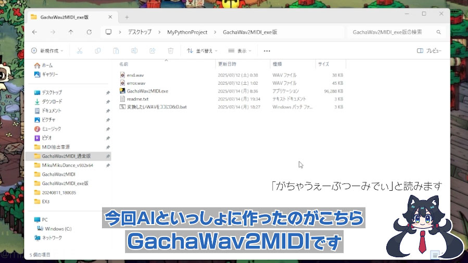Click the Up directory arrow
The height and width of the screenshot is (263, 468).
tap(71, 32)
